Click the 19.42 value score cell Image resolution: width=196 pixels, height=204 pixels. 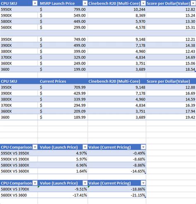click(171, 117)
